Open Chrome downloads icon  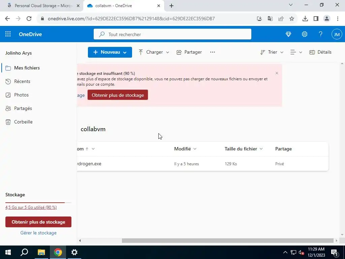[x=305, y=19]
